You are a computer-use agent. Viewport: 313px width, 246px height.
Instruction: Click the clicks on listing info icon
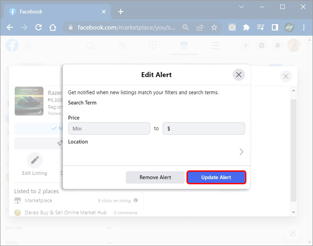[x=136, y=200]
